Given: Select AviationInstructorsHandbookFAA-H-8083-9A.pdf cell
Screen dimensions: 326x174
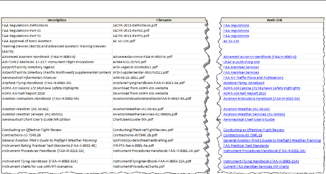Looking at the screenshot, I should 152,99.
